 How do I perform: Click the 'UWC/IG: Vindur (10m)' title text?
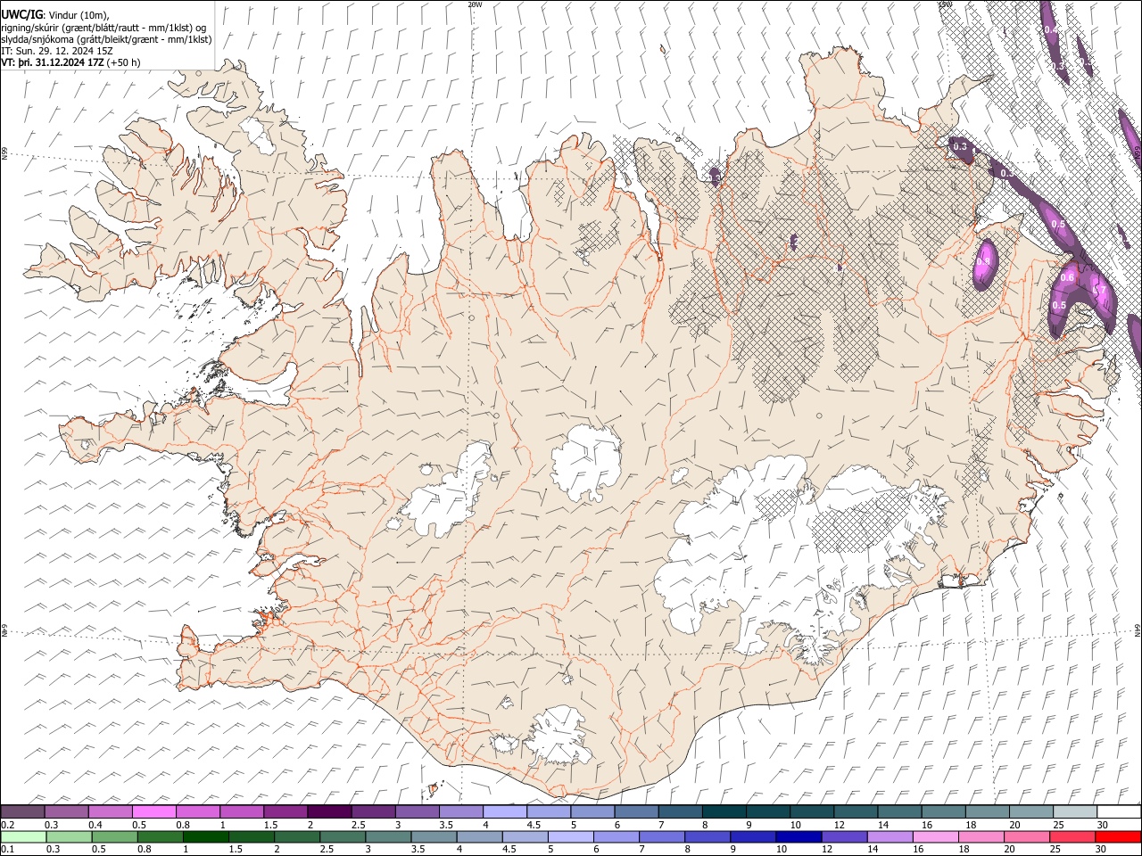pyautogui.click(x=56, y=15)
